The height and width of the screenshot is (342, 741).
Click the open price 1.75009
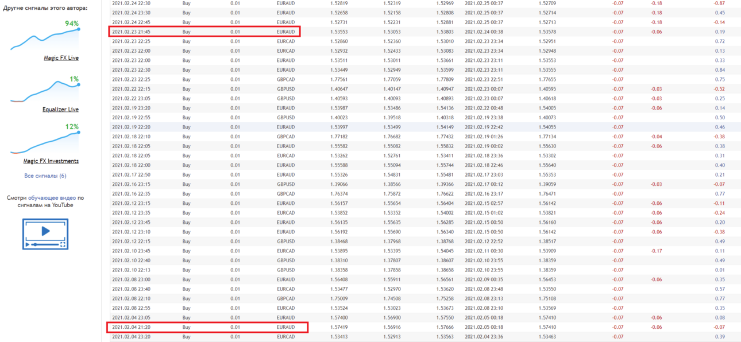pyautogui.click(x=339, y=298)
